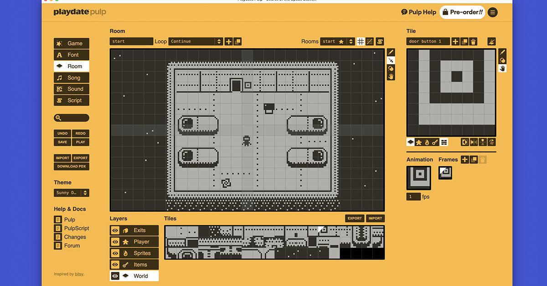Set tile type to world layer icon
The width and height of the screenshot is (547, 286).
pyautogui.click(x=410, y=142)
